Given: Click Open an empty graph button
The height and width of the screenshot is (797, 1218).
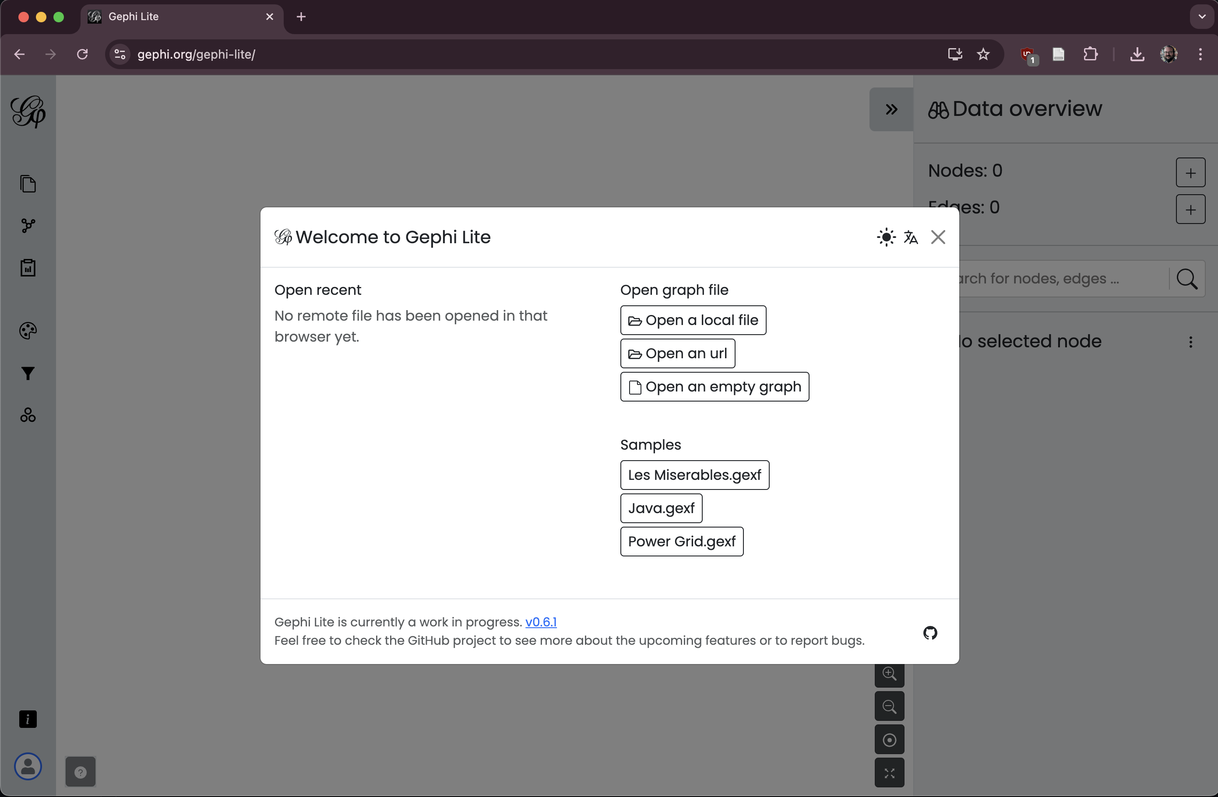Looking at the screenshot, I should (x=715, y=387).
